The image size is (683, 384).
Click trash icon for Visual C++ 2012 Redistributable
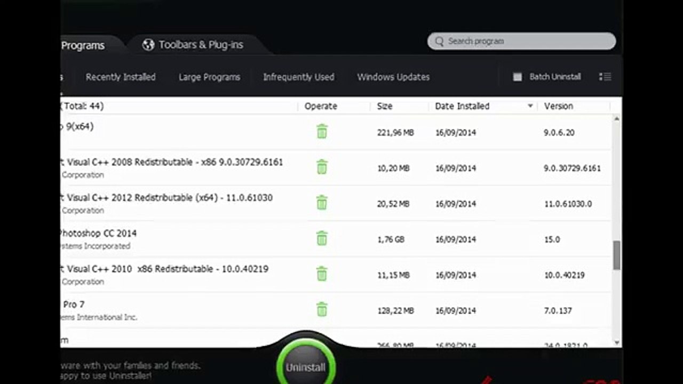click(x=322, y=203)
